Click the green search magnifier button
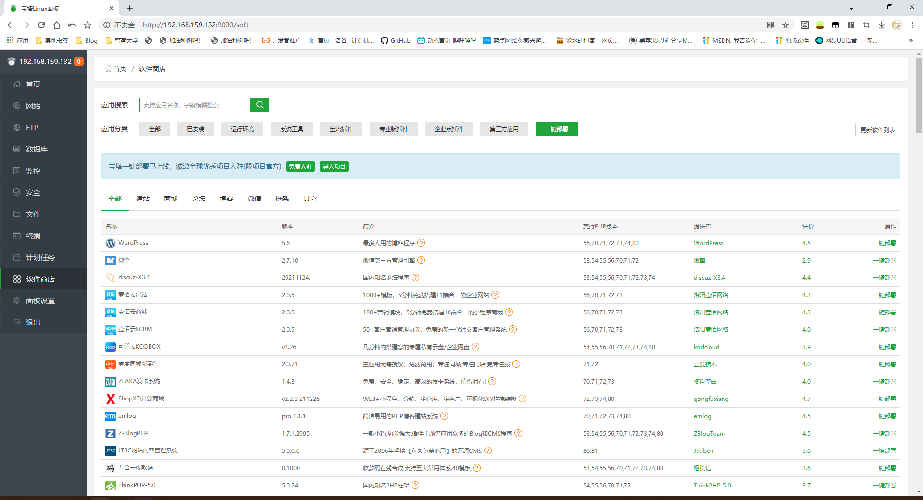Screen dimensions: 923x500 260,105
